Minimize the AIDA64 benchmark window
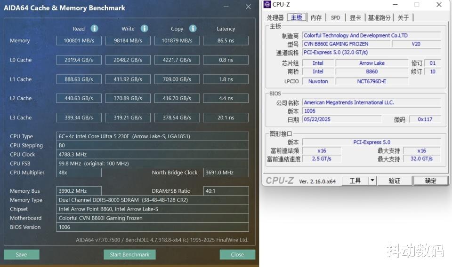This screenshot has width=452, height=267. coord(226,7)
